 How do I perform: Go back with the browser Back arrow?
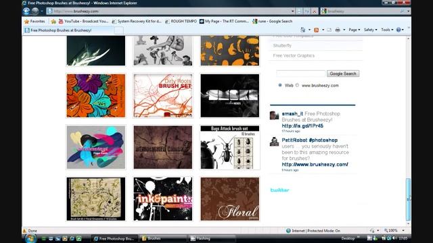[26, 11]
